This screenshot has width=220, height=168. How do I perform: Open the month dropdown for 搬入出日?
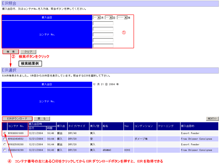pos(97,18)
